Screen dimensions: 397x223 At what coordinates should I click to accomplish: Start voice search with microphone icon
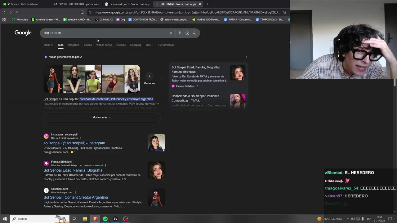click(x=180, y=33)
